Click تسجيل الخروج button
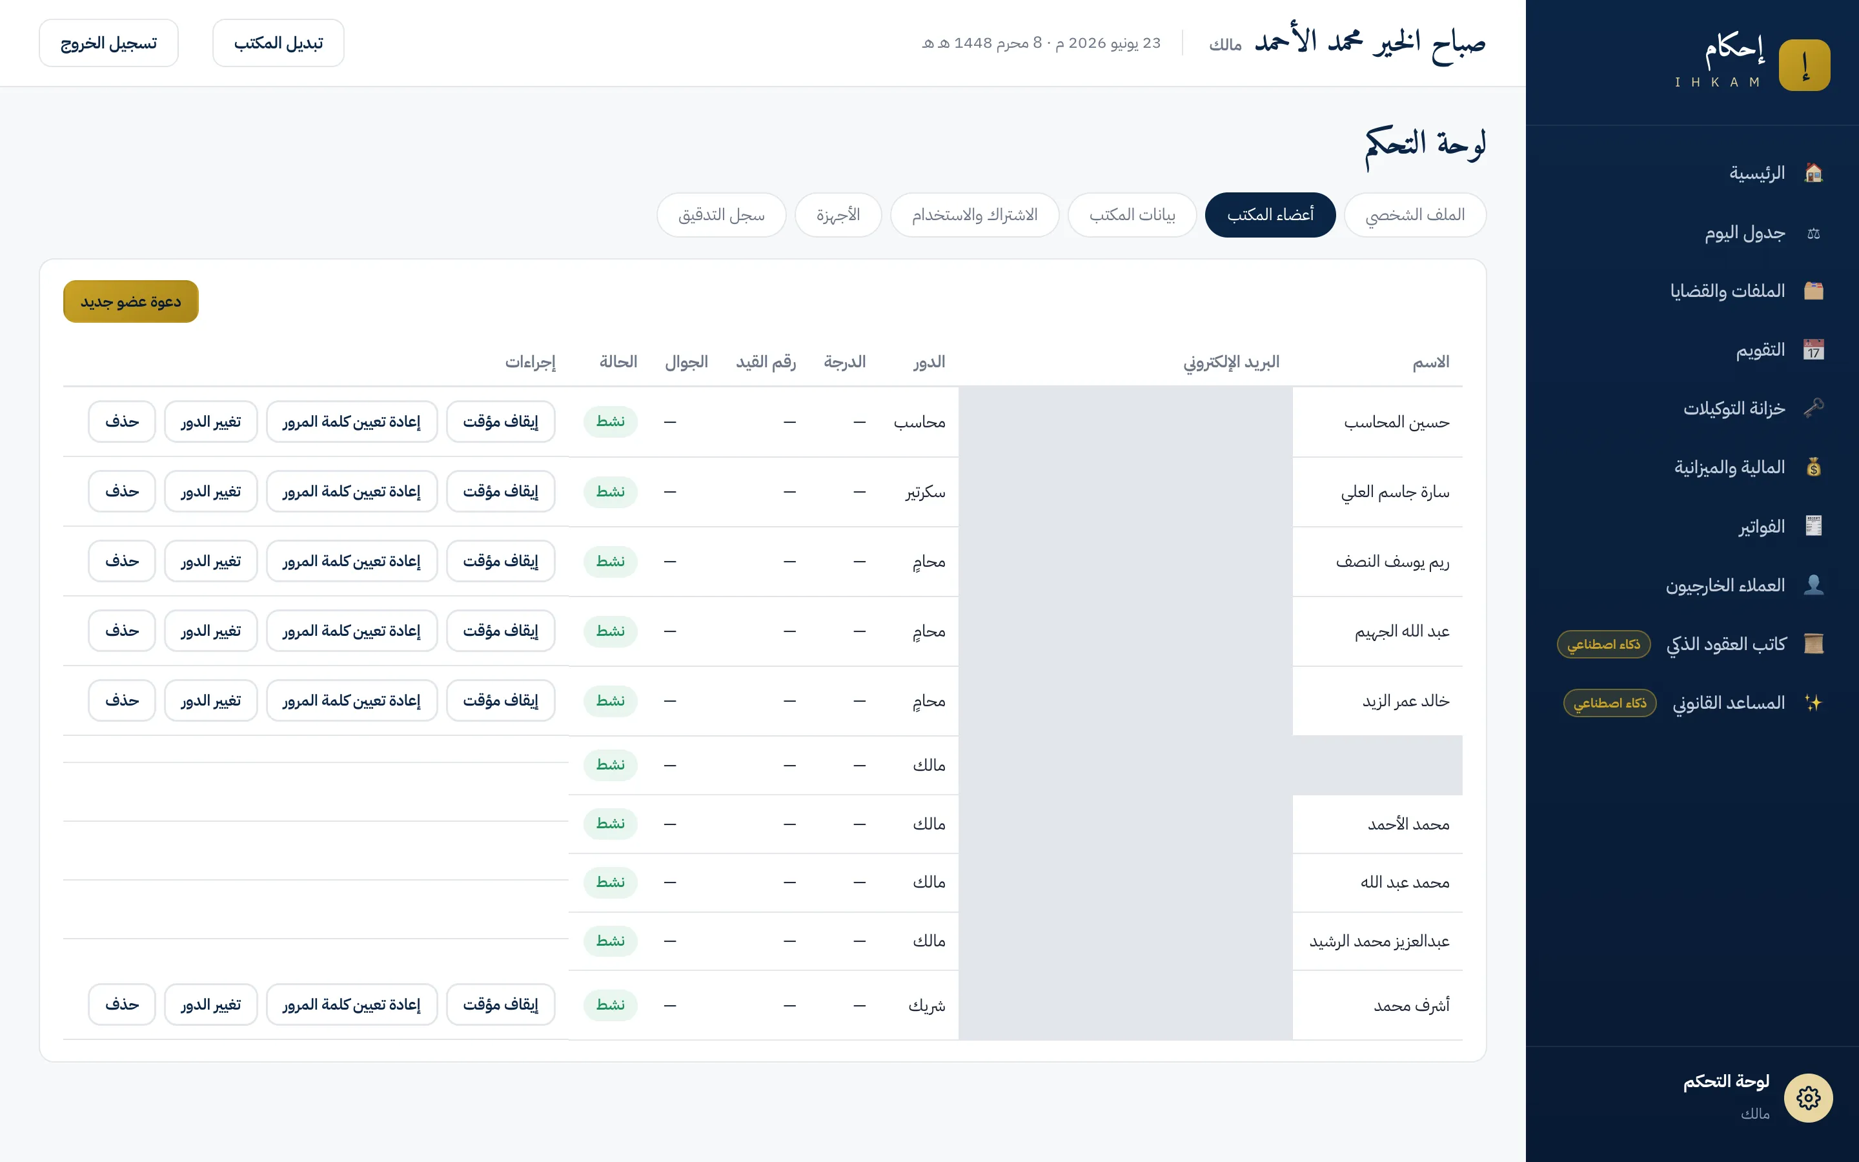Image resolution: width=1859 pixels, height=1162 pixels. coord(108,43)
